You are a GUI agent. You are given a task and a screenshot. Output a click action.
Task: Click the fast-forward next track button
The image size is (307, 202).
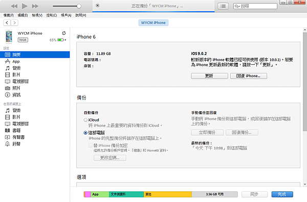[x=35, y=6]
